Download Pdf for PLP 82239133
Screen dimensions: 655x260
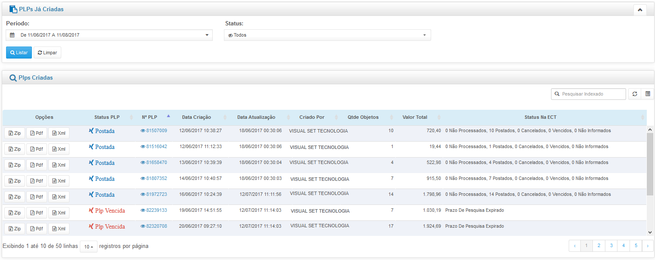pyautogui.click(x=37, y=213)
